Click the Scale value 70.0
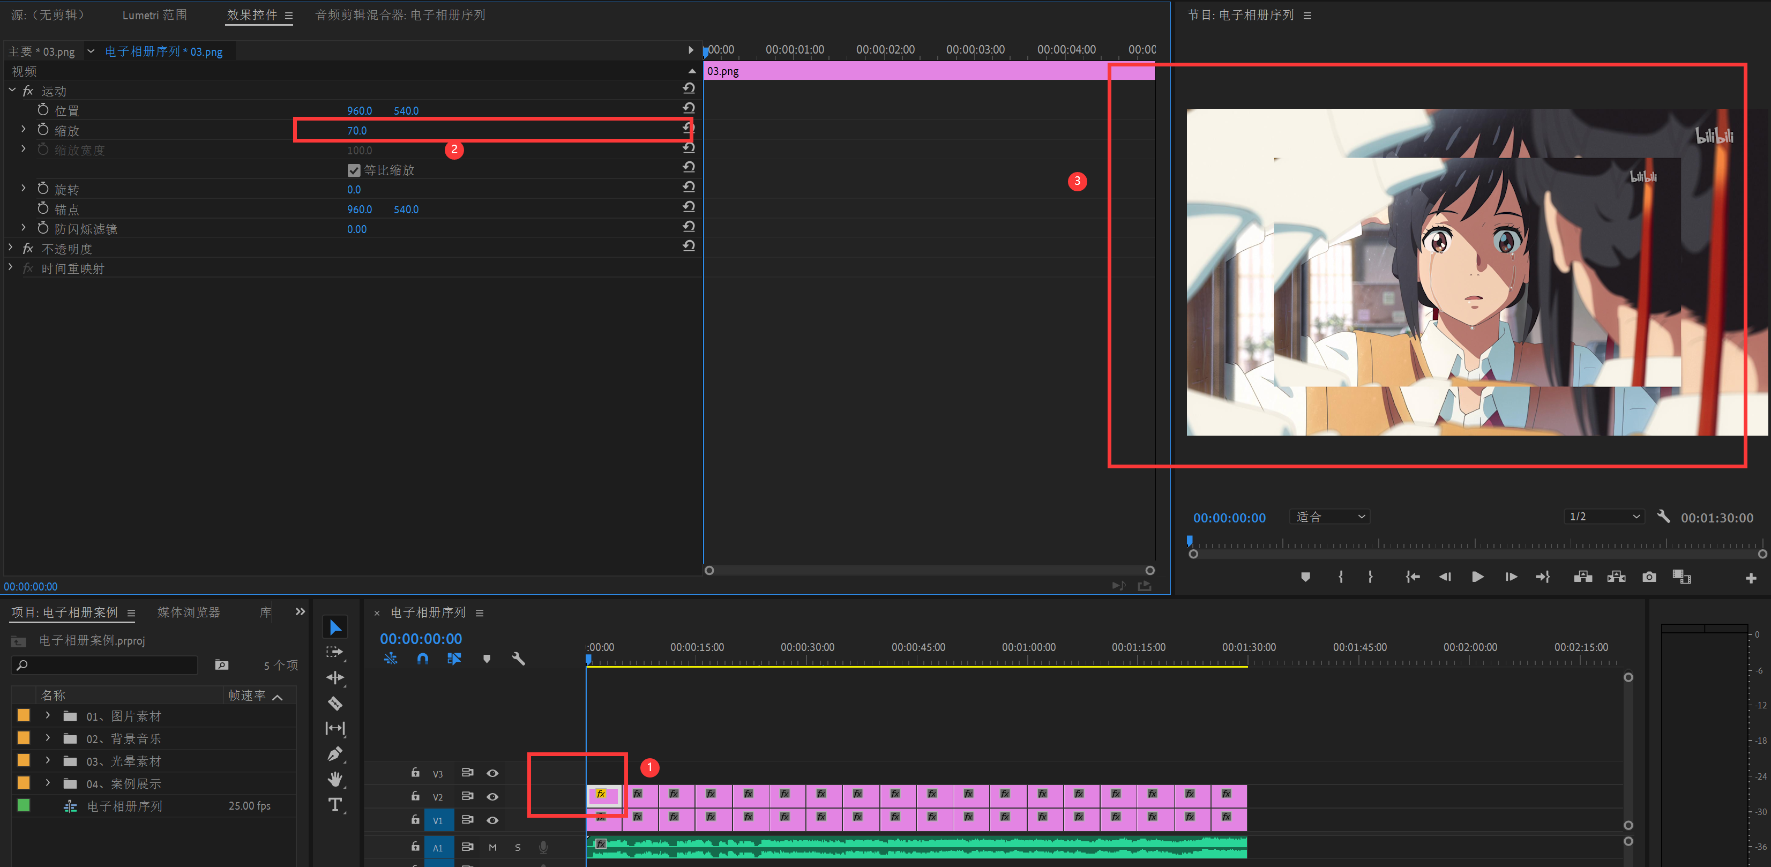The height and width of the screenshot is (867, 1771). pos(357,130)
